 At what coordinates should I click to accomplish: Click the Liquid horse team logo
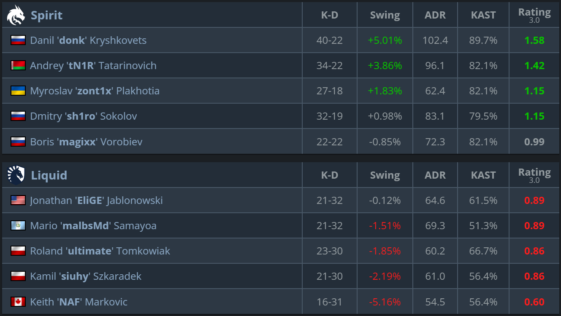16,175
